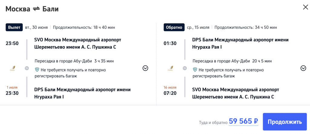Expand outbound Abu Dhabi layover details
Viewport: 310px width, 134px height.
coord(145,68)
